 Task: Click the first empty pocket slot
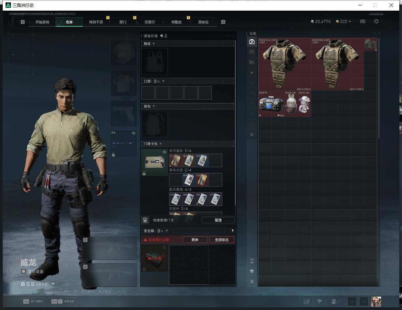pos(148,93)
